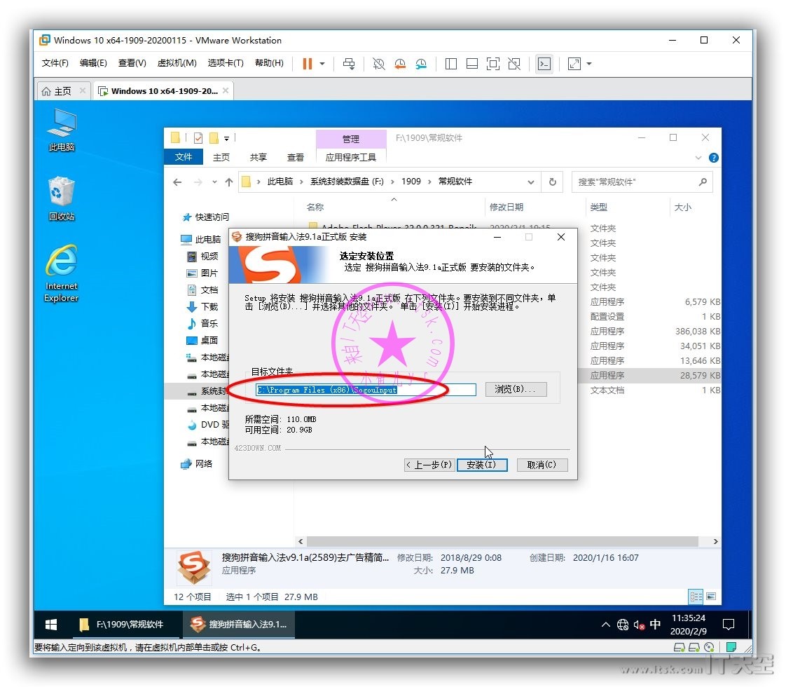Select 下载 in the navigation pane

click(202, 307)
